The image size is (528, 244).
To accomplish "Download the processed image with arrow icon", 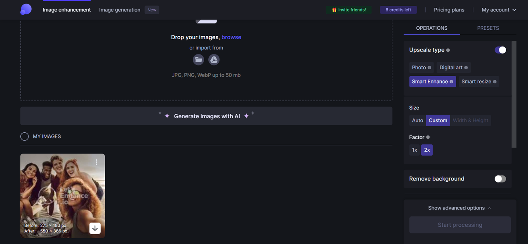I will point(95,228).
